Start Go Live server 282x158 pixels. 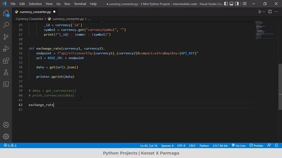(x=239, y=145)
